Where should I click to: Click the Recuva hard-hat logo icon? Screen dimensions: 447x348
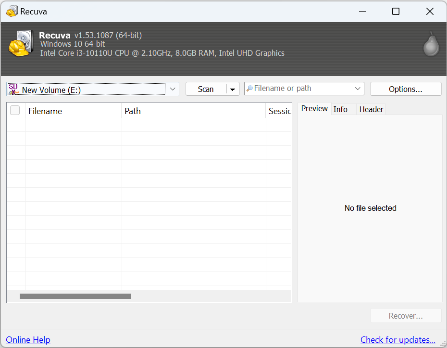point(21,43)
